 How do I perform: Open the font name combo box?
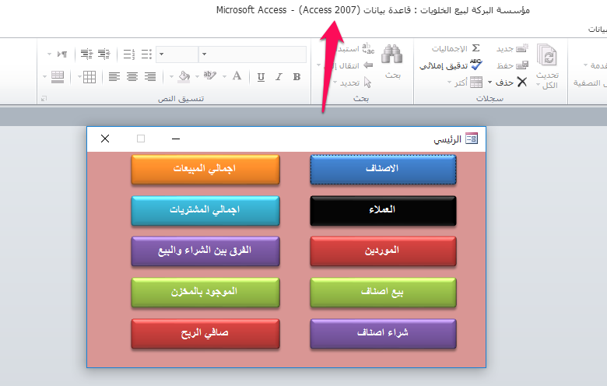pyautogui.click(x=252, y=54)
